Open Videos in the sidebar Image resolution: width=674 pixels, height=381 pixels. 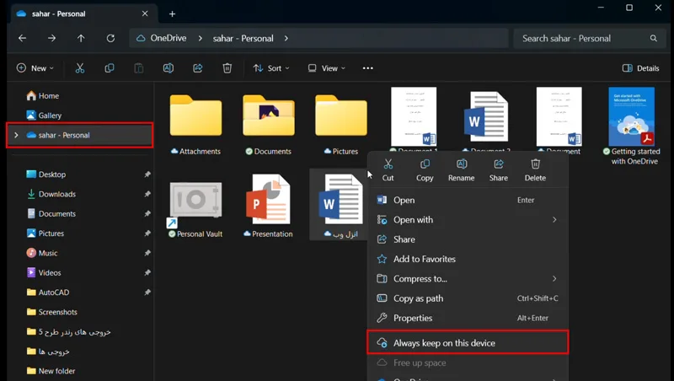pos(44,272)
